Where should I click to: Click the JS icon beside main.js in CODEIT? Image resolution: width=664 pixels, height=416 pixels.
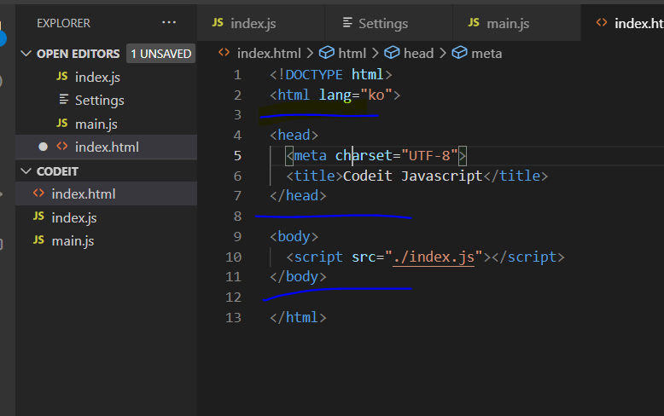(x=38, y=240)
